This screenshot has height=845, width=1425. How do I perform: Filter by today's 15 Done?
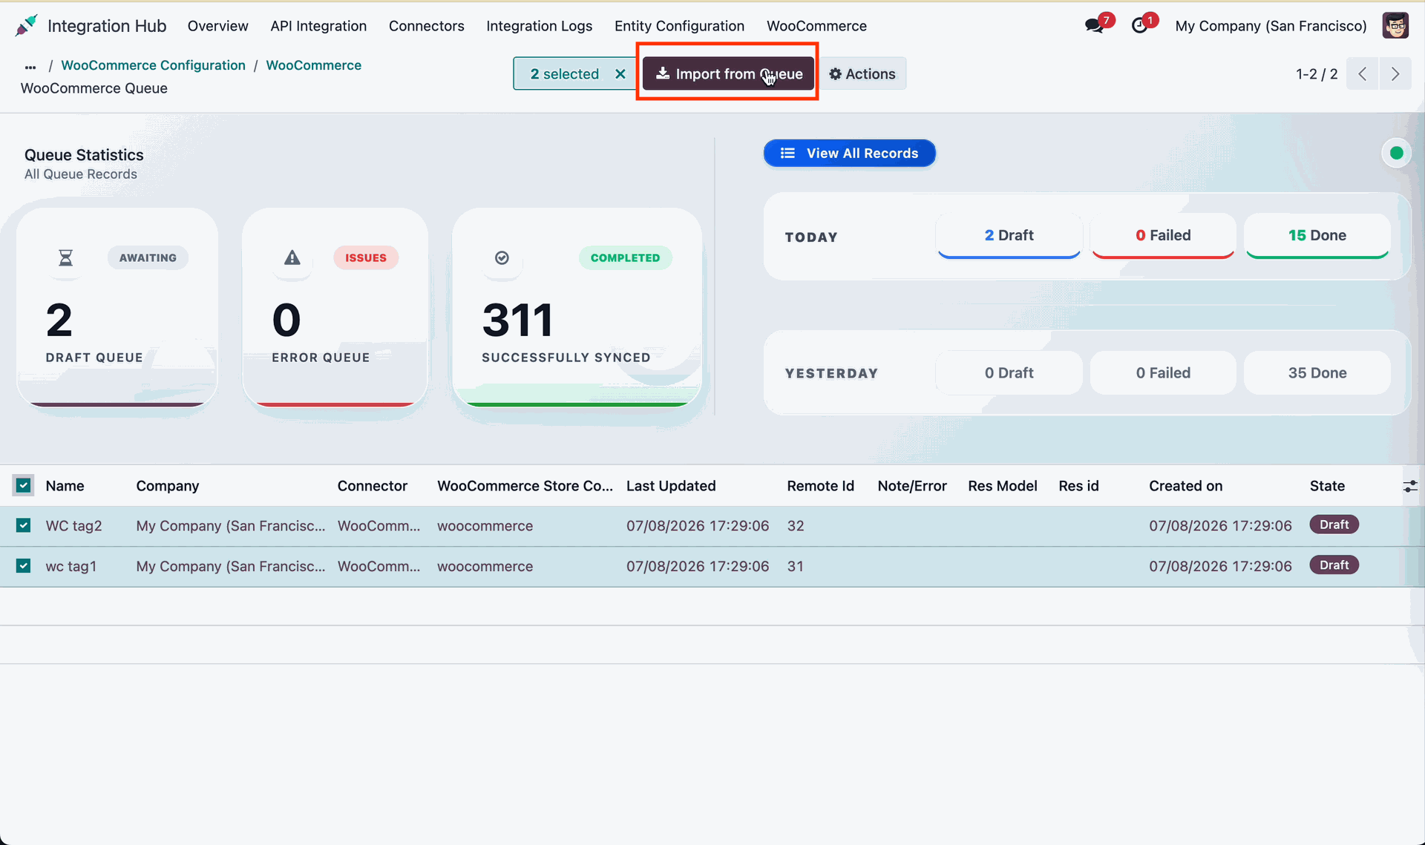1317,236
